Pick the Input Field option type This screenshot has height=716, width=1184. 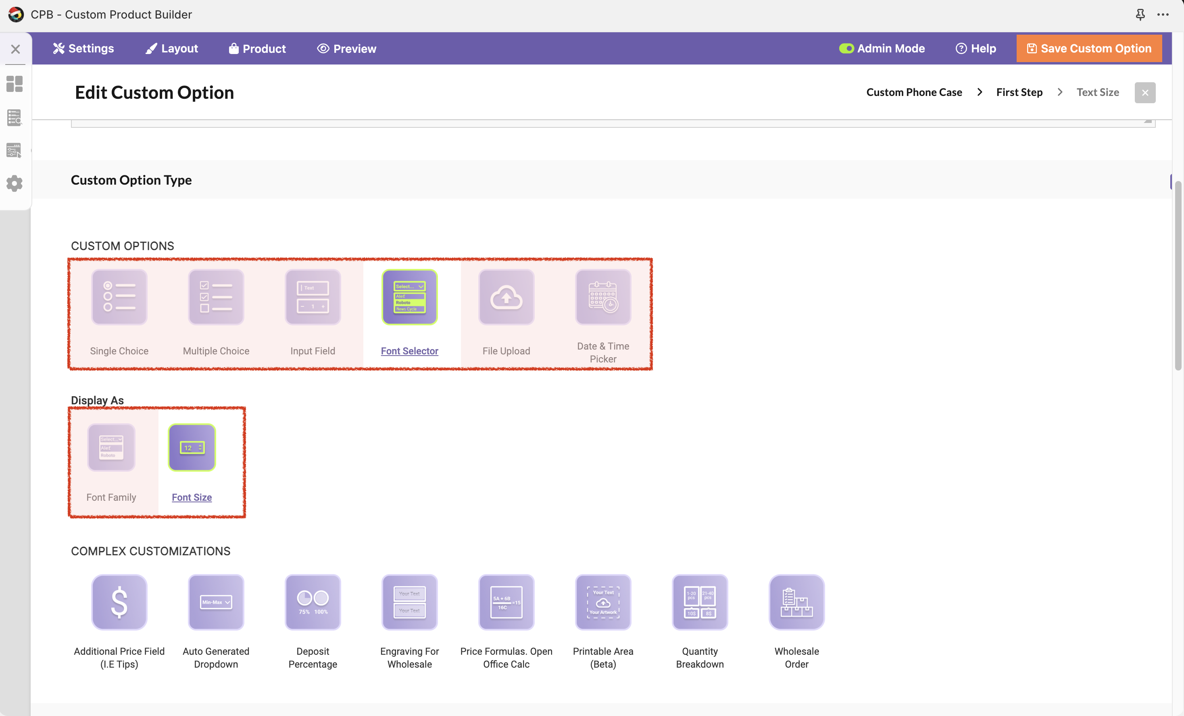pyautogui.click(x=313, y=296)
